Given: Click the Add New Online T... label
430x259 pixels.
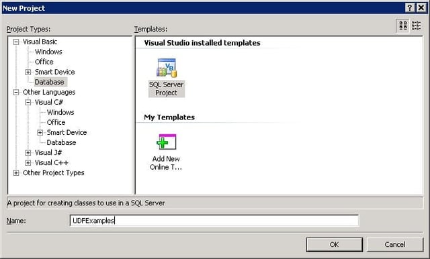Looking at the screenshot, I should tap(166, 163).
